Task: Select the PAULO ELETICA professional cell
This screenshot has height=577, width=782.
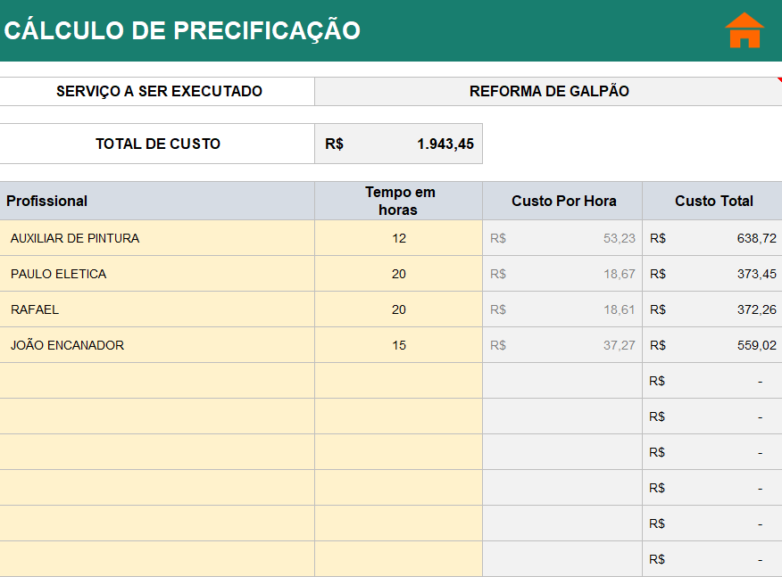Action: (x=157, y=274)
